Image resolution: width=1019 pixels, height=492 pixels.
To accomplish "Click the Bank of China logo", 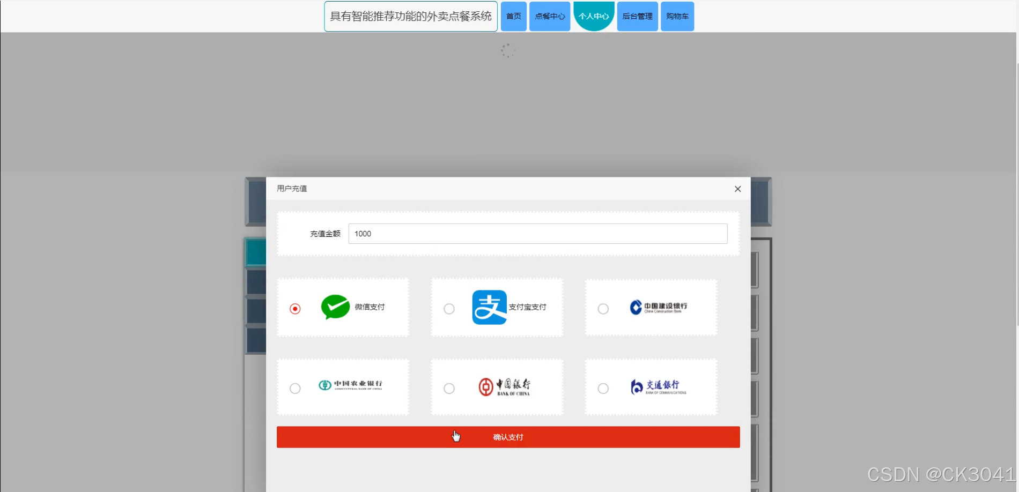I will (504, 386).
